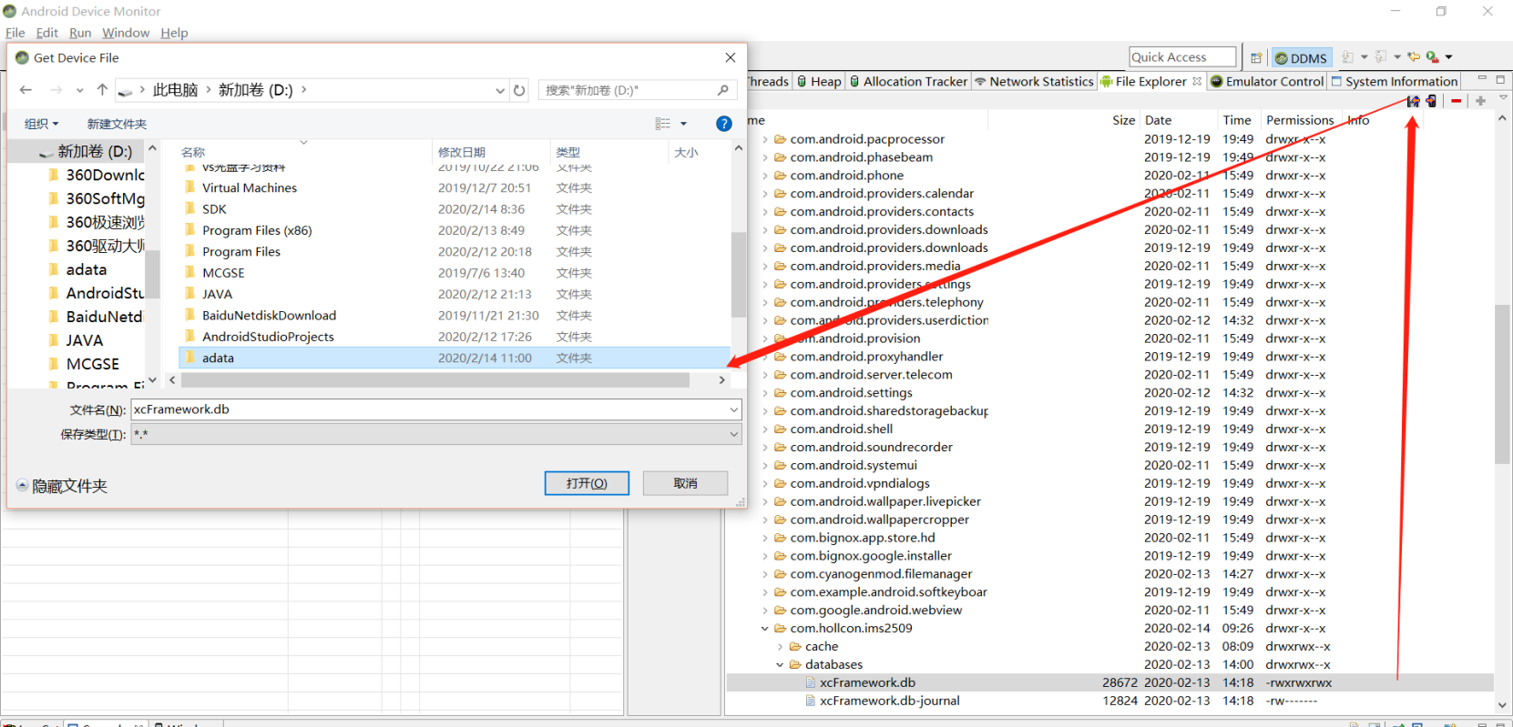Image resolution: width=1513 pixels, height=727 pixels.
Task: Click the Permissions column header
Action: pos(1299,120)
